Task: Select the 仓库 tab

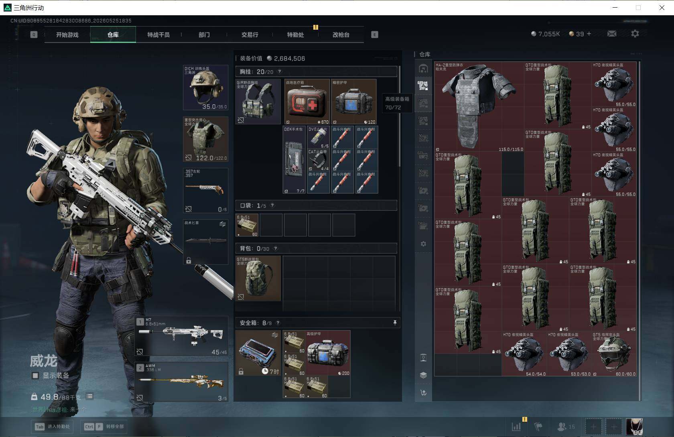Action: pos(113,35)
